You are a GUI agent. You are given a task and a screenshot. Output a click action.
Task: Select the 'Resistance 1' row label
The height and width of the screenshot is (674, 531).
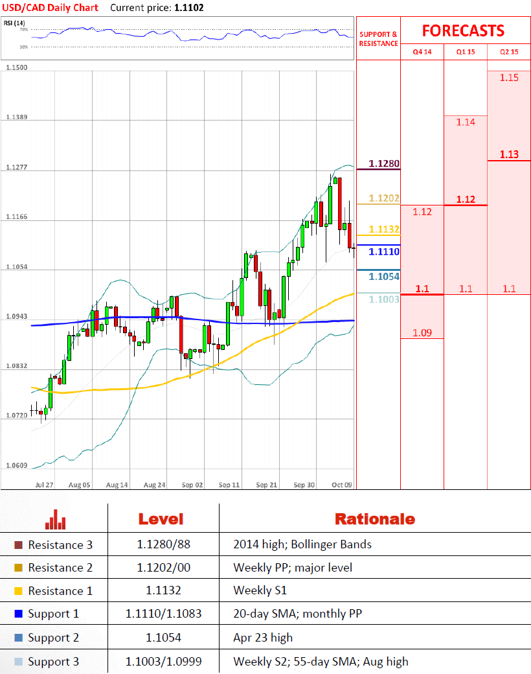click(x=60, y=591)
